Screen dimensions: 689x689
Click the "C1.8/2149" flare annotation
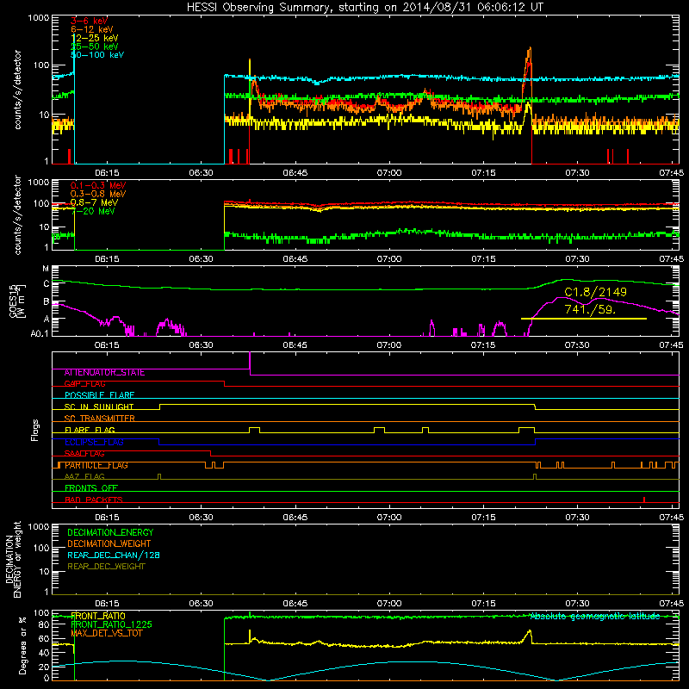595,292
